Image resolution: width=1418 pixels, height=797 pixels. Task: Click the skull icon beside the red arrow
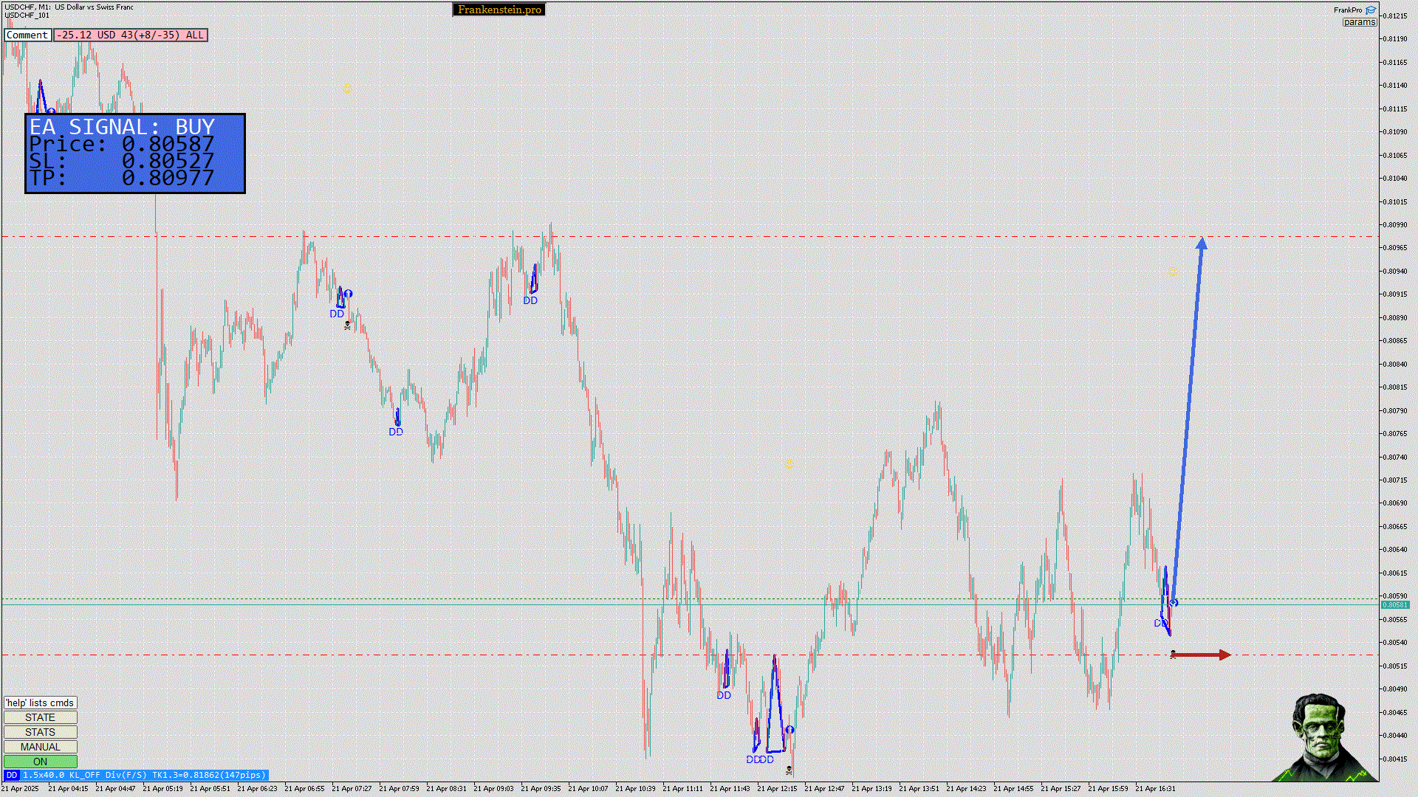(x=1173, y=654)
